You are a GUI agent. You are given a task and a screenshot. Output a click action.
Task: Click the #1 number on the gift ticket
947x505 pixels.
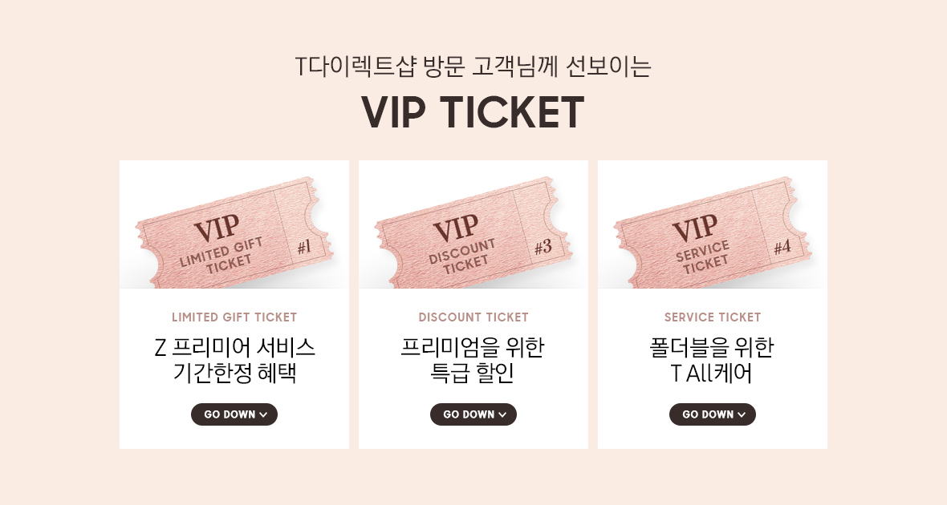point(304,246)
